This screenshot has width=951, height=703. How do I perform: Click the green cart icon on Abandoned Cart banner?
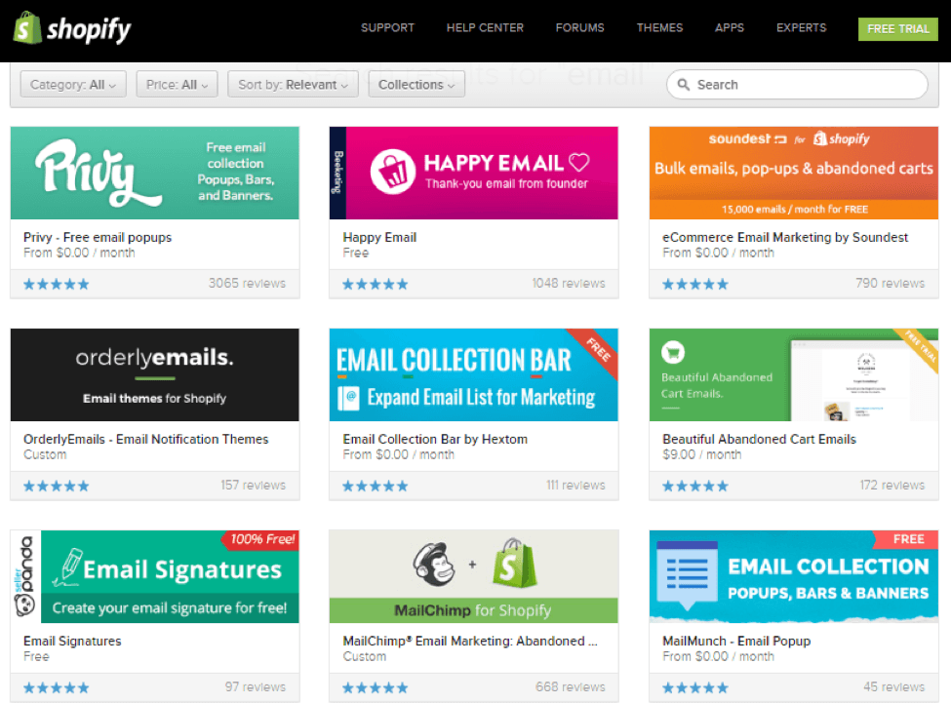672,352
